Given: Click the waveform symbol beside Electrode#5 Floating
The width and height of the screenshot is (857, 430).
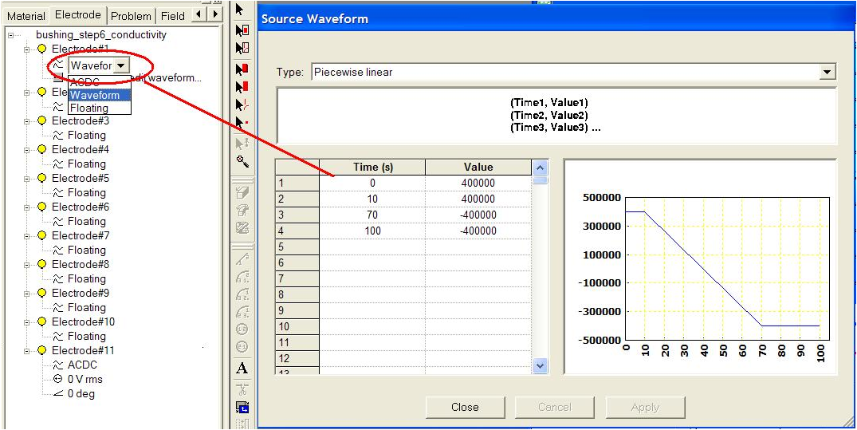Looking at the screenshot, I should [x=57, y=193].
